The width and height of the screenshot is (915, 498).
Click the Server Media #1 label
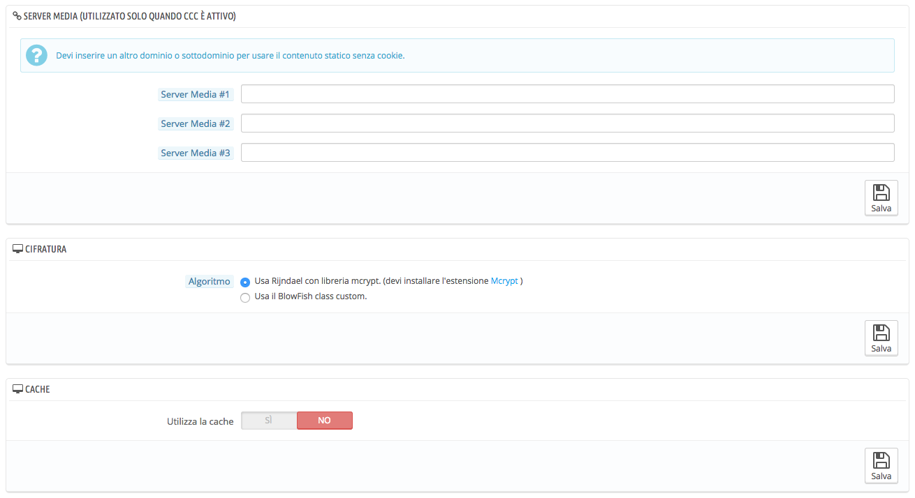tap(195, 94)
